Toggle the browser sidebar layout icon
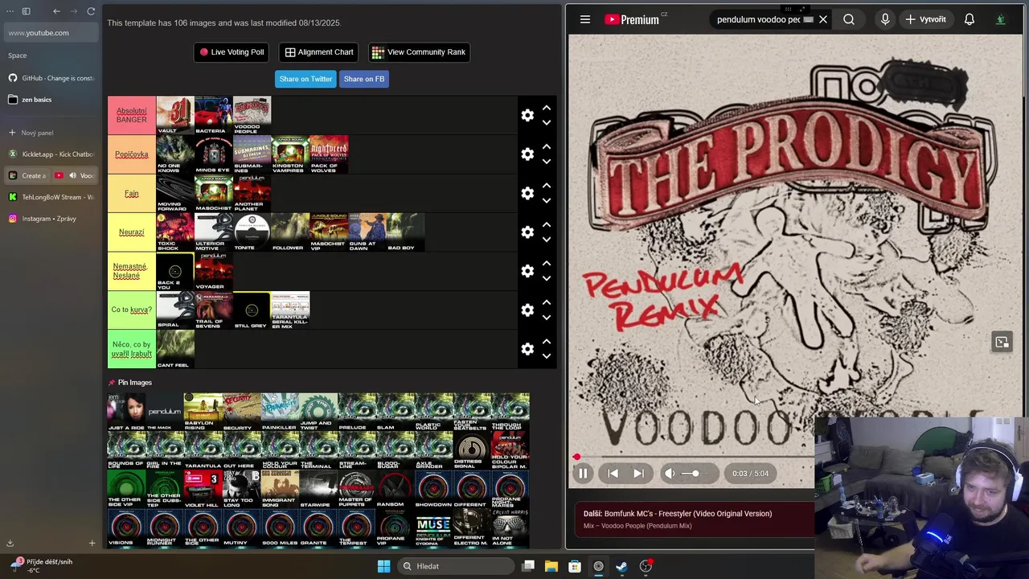Viewport: 1029px width, 579px height. (x=26, y=11)
